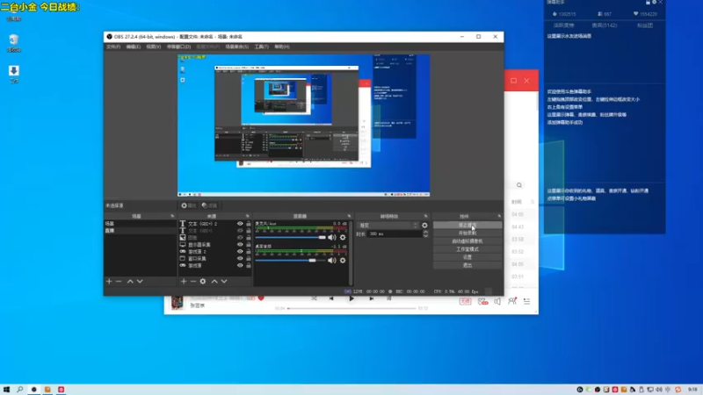Adjust the 桌面音频 volume slider
This screenshot has width=703, height=395.
291,260
